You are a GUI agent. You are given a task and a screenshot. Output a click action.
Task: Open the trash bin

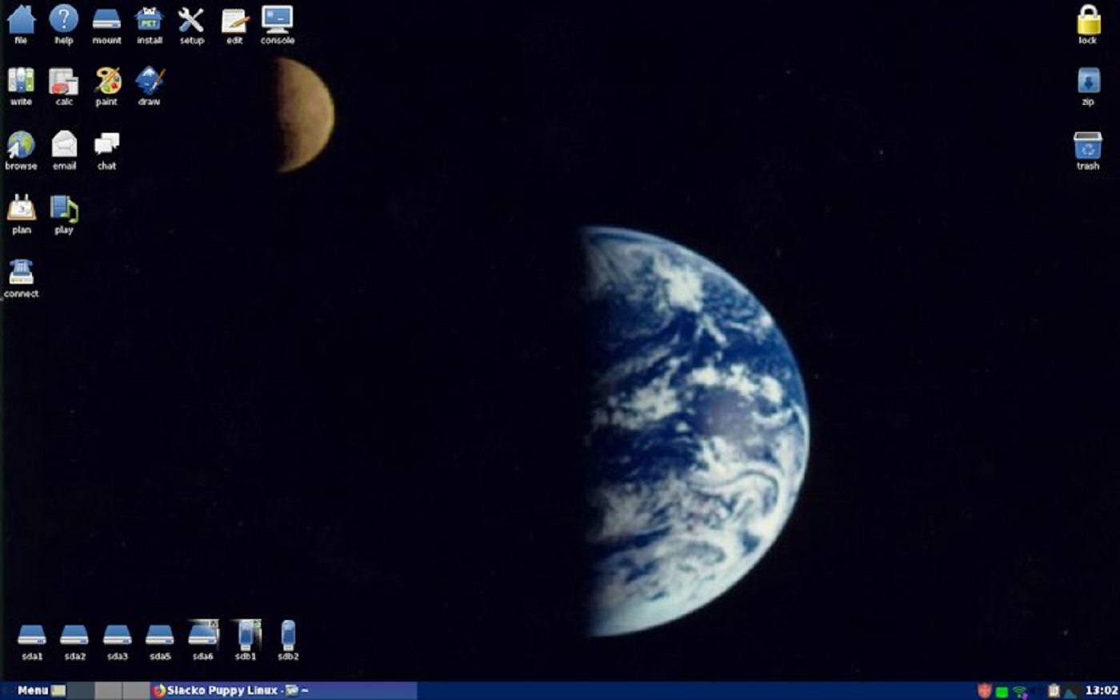1087,147
